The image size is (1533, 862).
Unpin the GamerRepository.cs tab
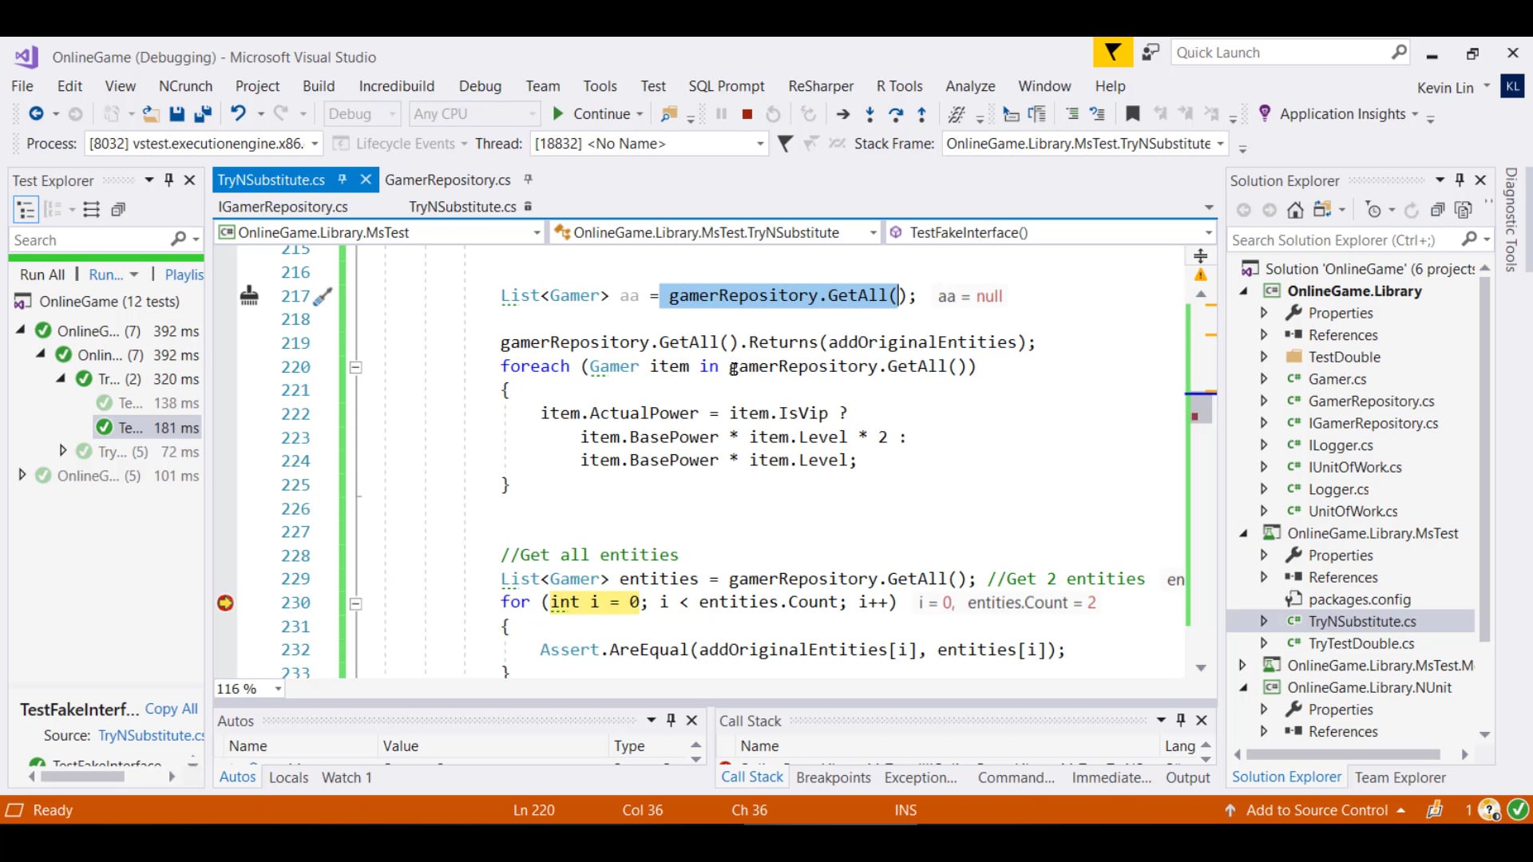click(529, 180)
